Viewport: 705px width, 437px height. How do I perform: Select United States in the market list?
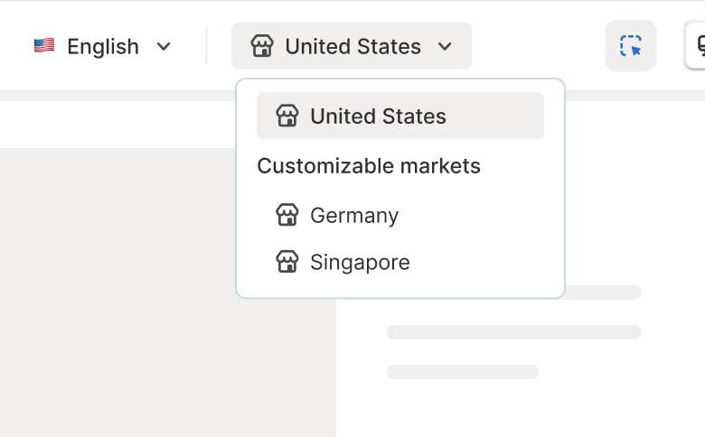click(x=400, y=116)
